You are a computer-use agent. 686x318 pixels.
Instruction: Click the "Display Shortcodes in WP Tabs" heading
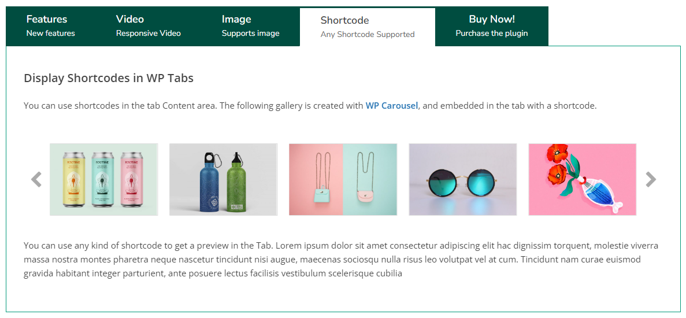pyautogui.click(x=109, y=78)
